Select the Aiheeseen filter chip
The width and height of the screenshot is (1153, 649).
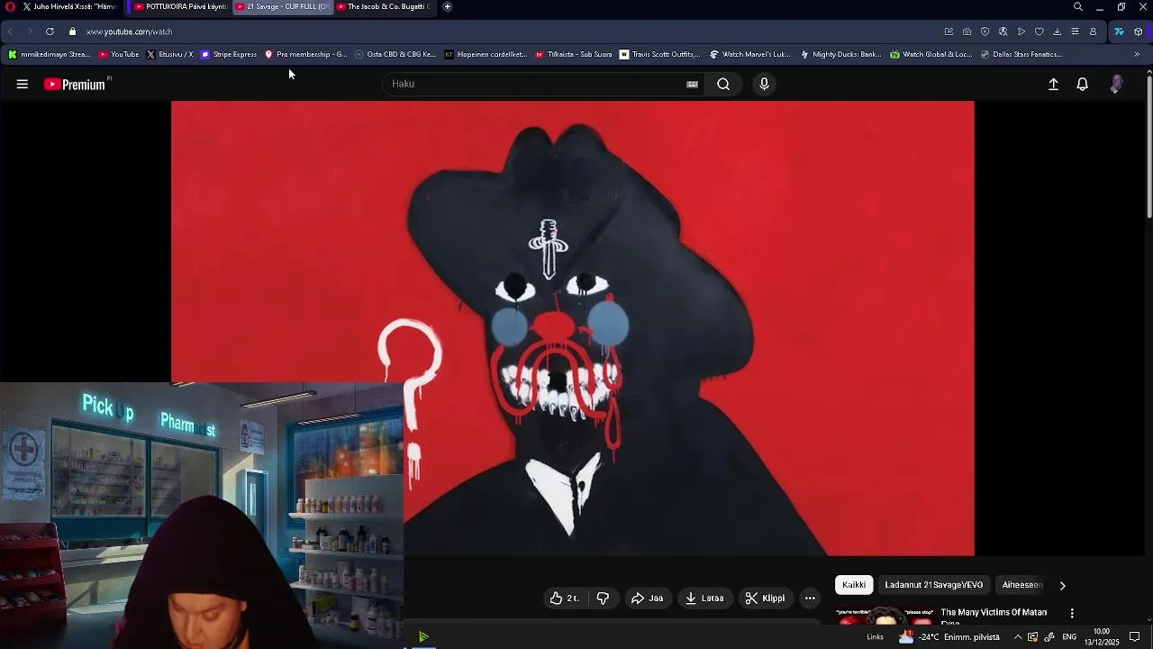(1021, 585)
